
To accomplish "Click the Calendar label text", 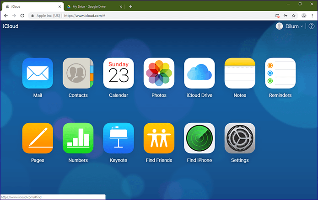I will 119,95.
